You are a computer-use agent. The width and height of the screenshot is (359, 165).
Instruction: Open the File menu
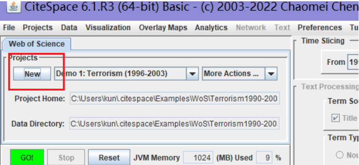tap(9, 28)
